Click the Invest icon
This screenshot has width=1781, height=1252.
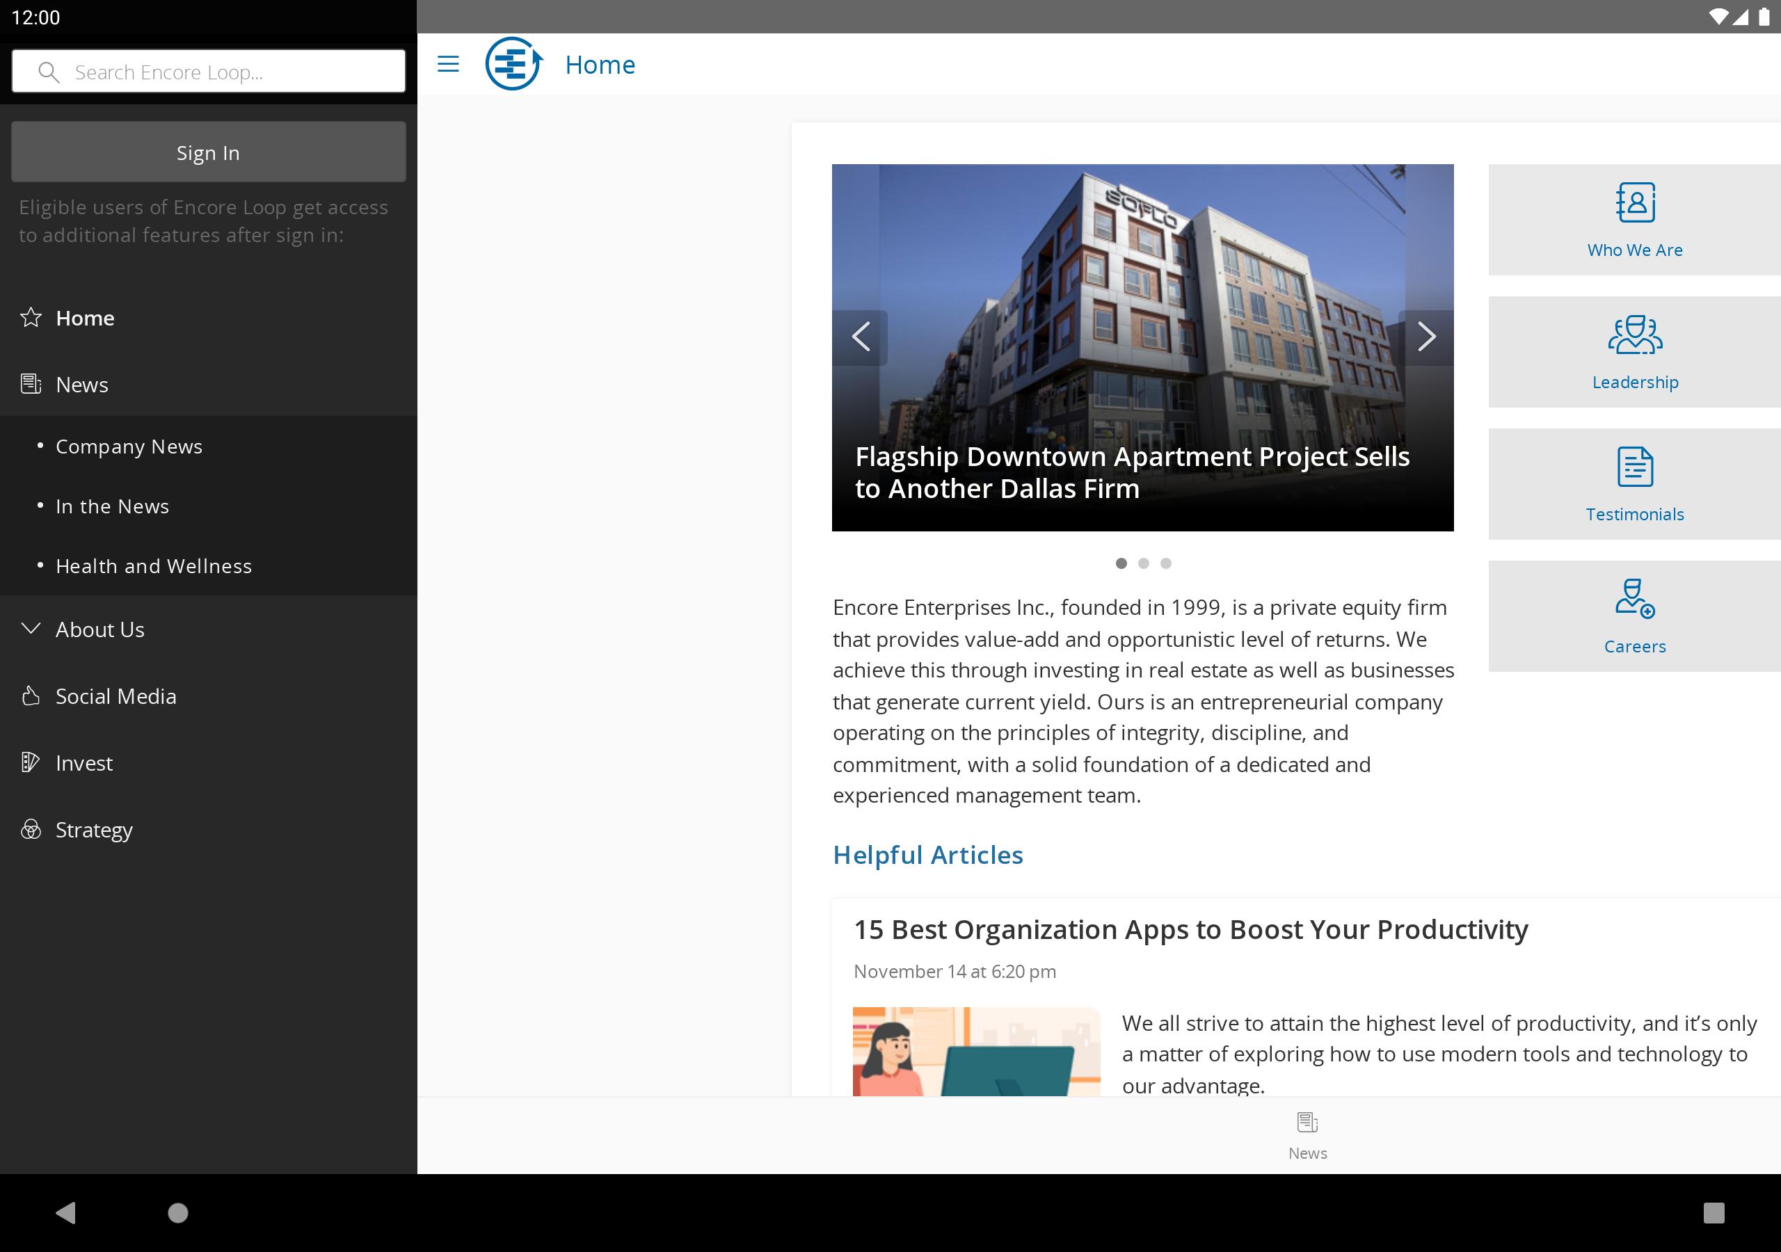(x=31, y=762)
